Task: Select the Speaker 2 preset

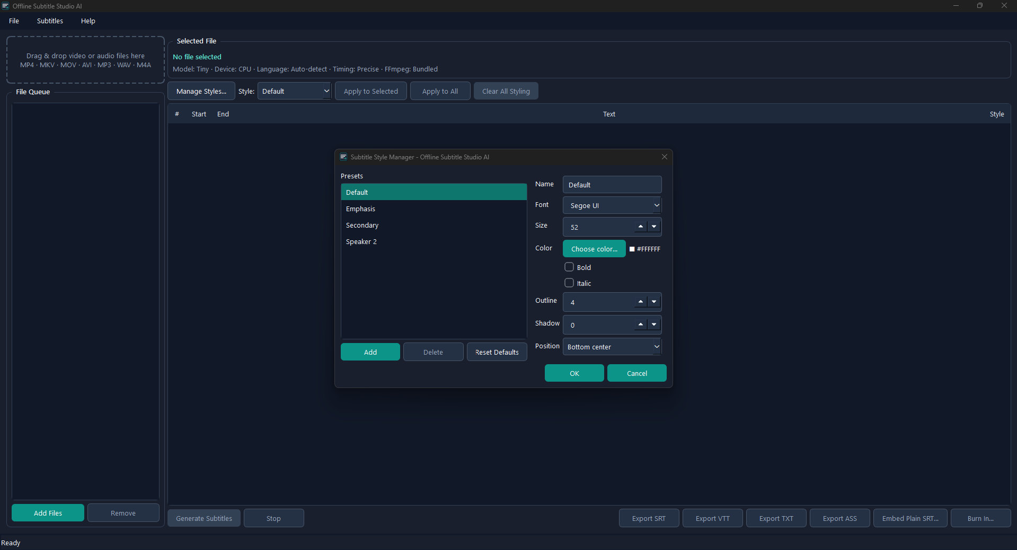Action: 434,241
